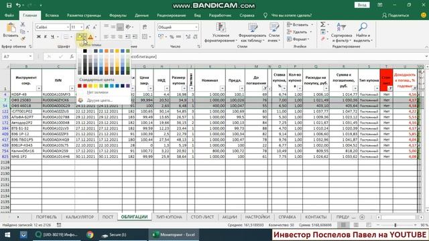Open the number format Общий dropdown

tap(196, 27)
